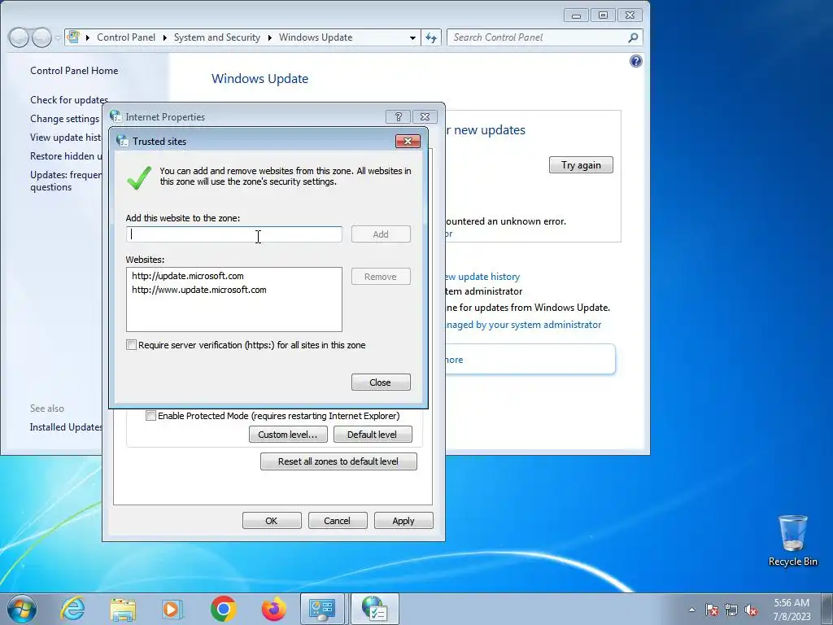
Task: Close the Internet Properties window via title X
Action: point(425,117)
